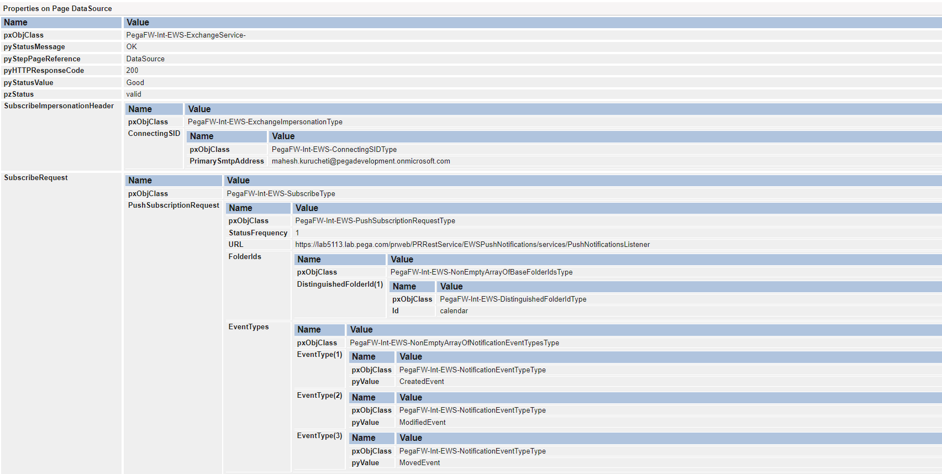This screenshot has width=942, height=474.
Task: Click the 'Good' status value
Action: click(135, 82)
